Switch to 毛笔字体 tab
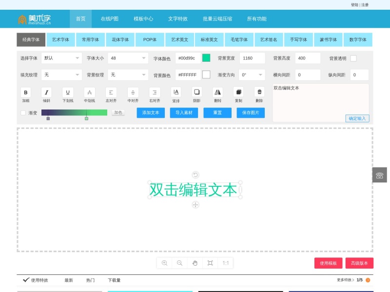This screenshot has height=292, width=390. coord(239,40)
